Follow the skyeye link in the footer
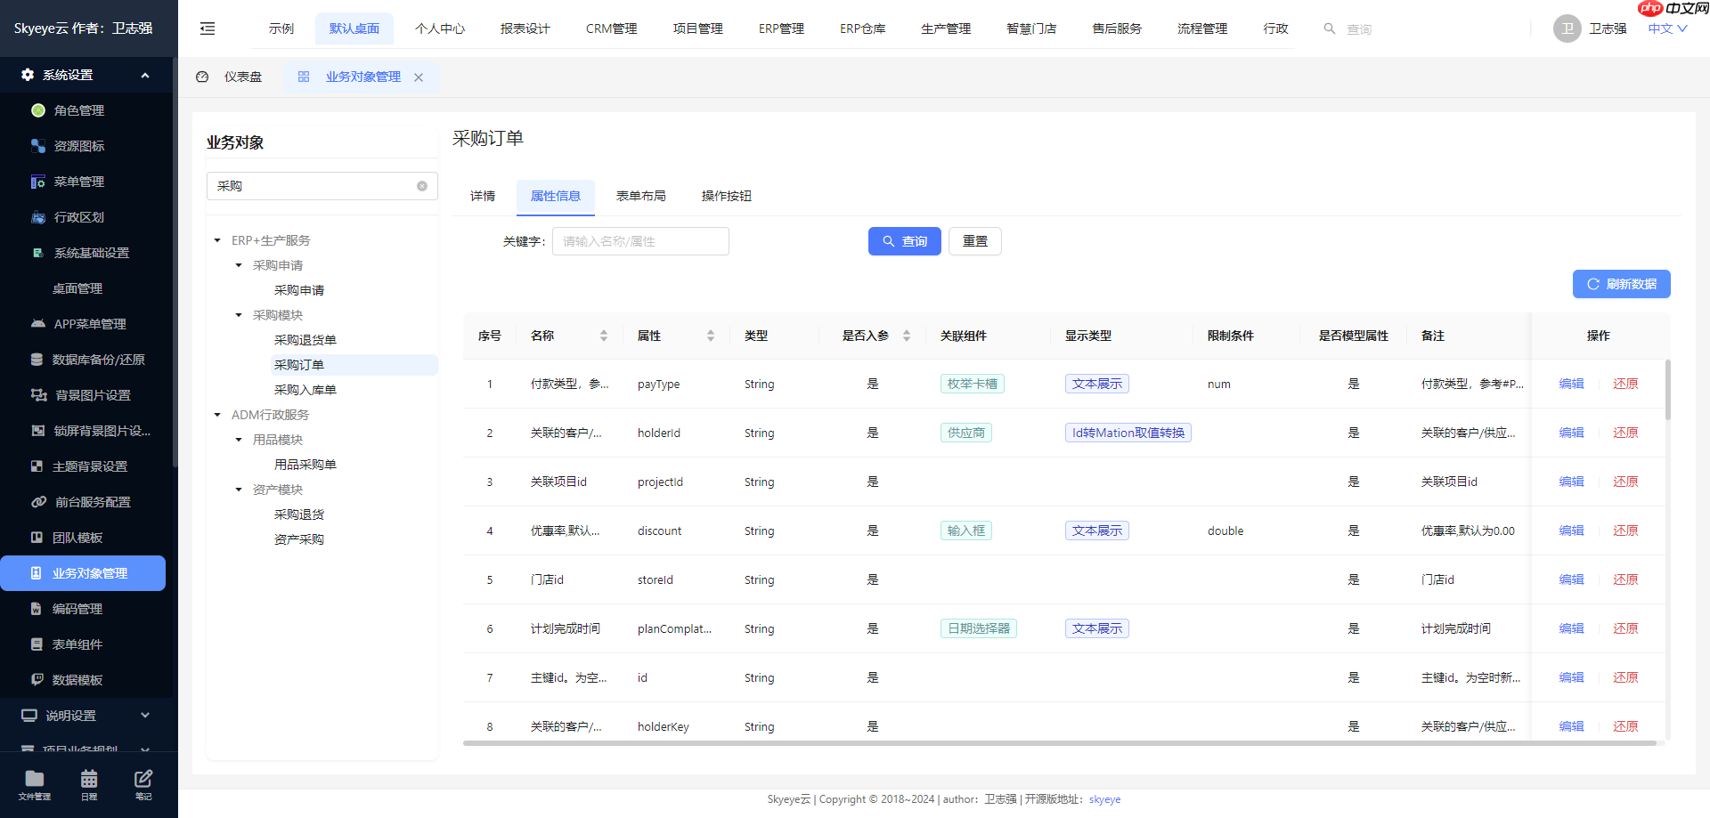 point(1104,799)
